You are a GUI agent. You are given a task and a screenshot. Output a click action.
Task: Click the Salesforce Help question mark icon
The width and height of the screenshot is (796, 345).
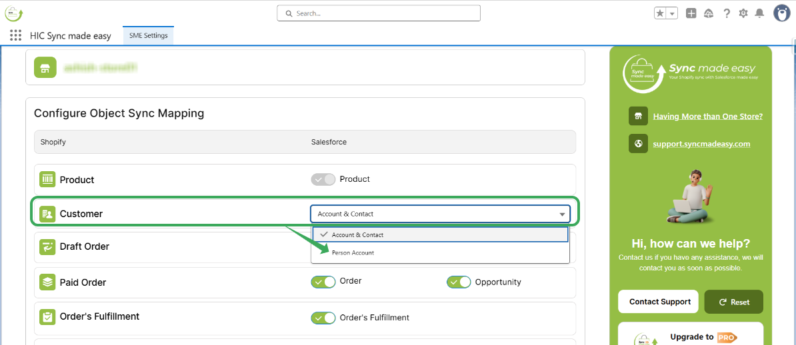tap(727, 13)
